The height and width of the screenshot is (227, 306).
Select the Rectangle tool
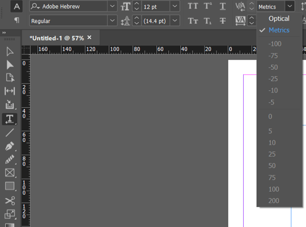coord(10,186)
